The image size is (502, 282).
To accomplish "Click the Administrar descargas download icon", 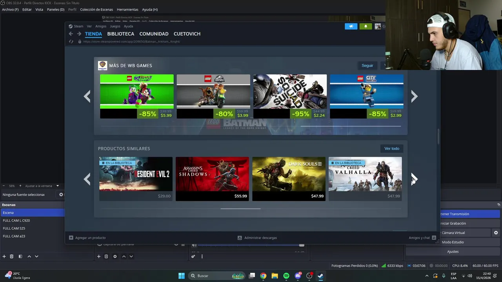I will (x=240, y=238).
